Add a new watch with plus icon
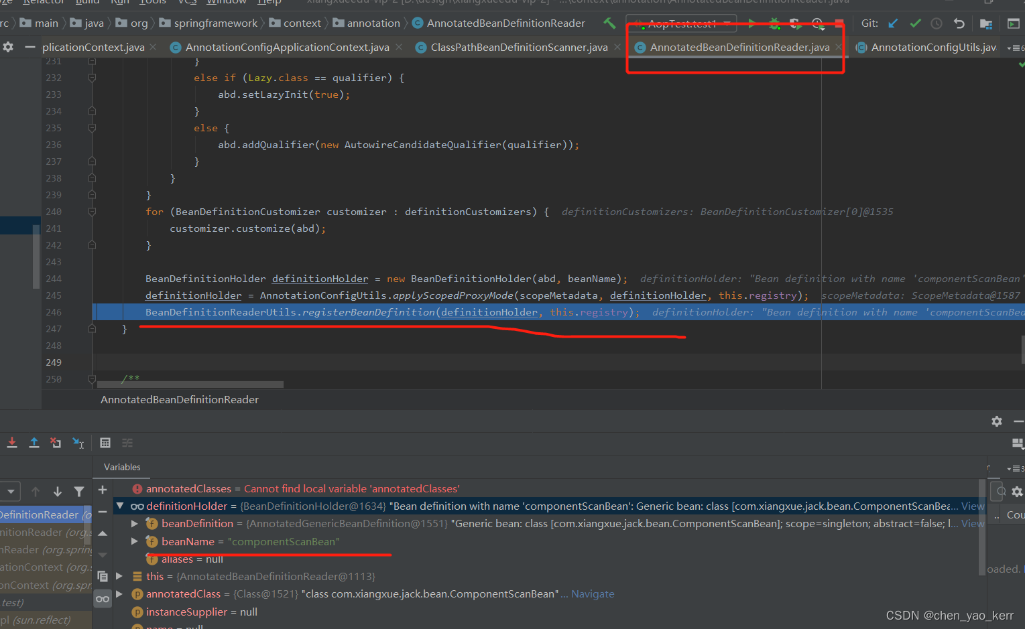Viewport: 1025px width, 629px height. click(103, 490)
